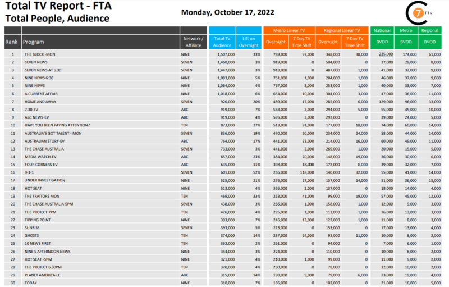This screenshot has height=287, width=449.
Task: Select the National BVOD column header
Action: pyautogui.click(x=382, y=37)
